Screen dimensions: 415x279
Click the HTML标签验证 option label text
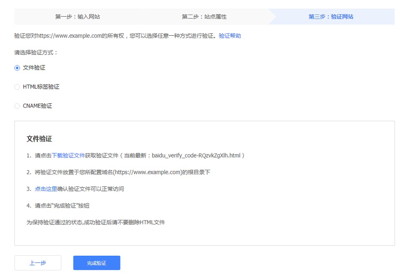click(x=41, y=87)
